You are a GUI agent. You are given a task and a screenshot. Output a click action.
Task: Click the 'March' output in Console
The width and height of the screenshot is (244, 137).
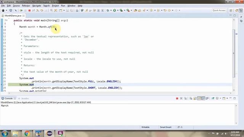(x=5, y=106)
